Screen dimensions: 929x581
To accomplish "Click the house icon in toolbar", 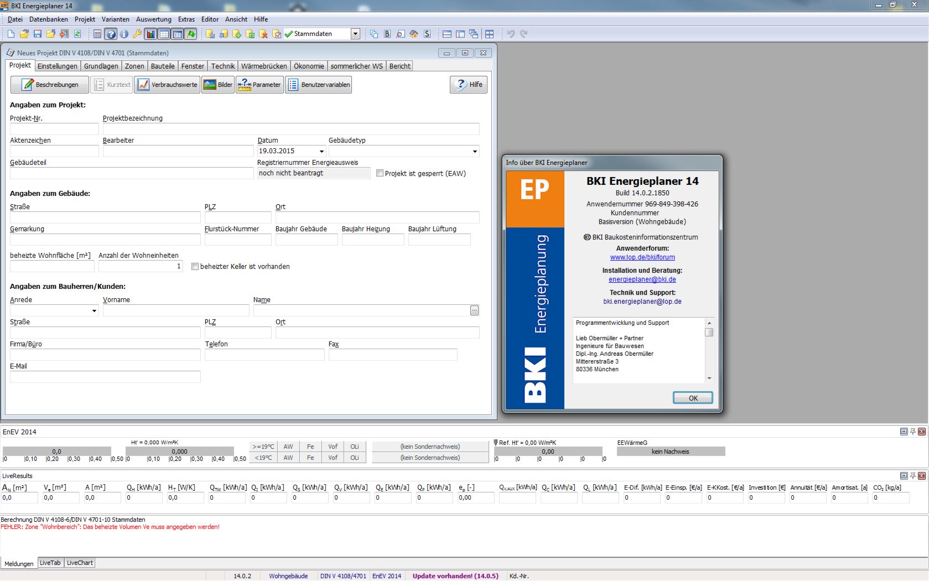I will coord(414,34).
